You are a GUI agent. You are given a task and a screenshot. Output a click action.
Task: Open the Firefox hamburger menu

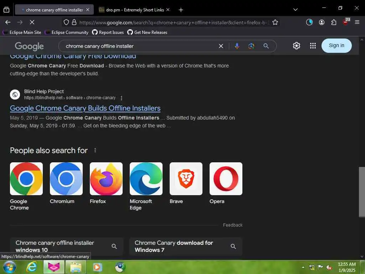[x=357, y=22]
